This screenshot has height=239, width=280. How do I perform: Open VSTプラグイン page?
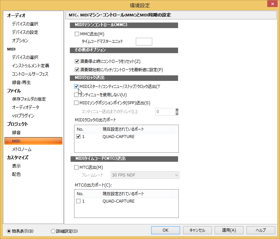[23, 116]
